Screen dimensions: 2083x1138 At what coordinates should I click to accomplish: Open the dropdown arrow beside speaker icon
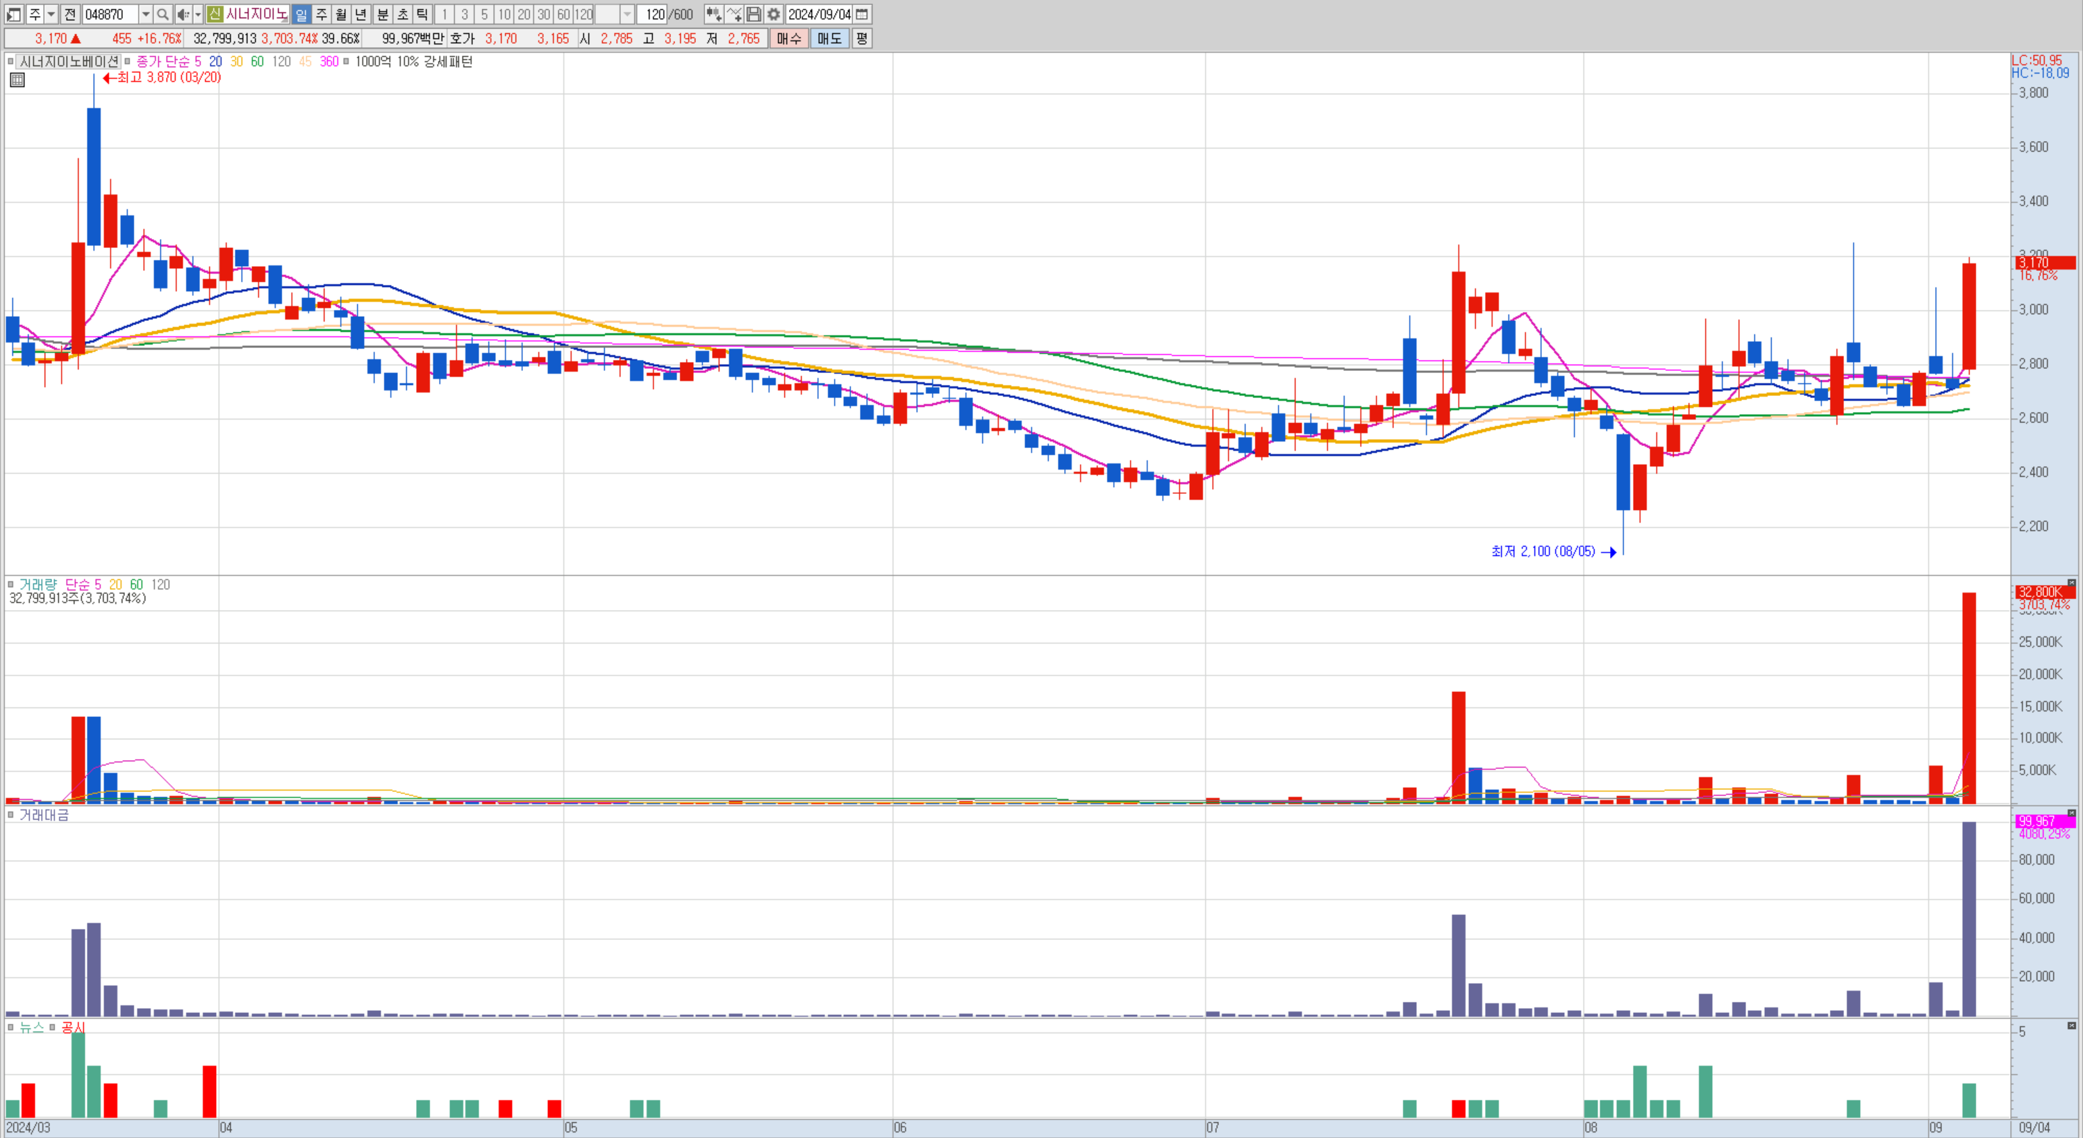(x=198, y=15)
